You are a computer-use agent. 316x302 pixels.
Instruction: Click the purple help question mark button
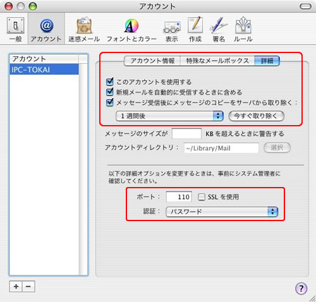coord(301,288)
